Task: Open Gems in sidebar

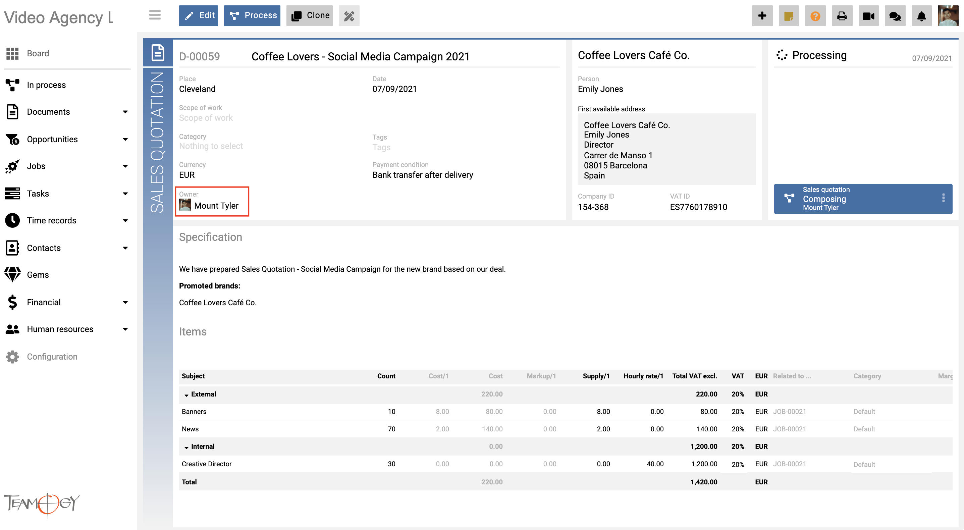Action: 38,275
